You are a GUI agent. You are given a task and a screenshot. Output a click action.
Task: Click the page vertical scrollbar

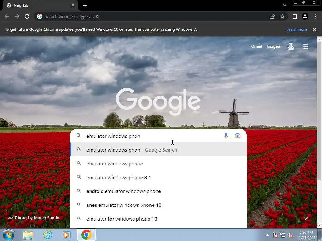pos(319,111)
